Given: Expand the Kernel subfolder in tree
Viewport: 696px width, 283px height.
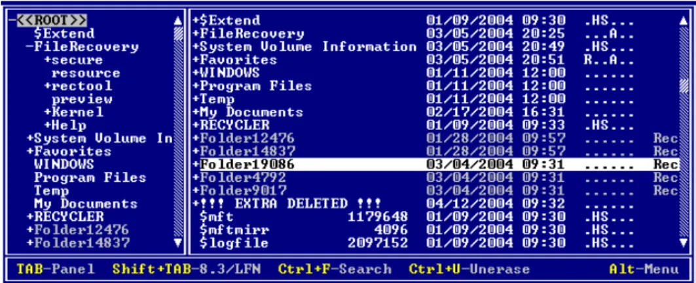Looking at the screenshot, I should point(47,112).
